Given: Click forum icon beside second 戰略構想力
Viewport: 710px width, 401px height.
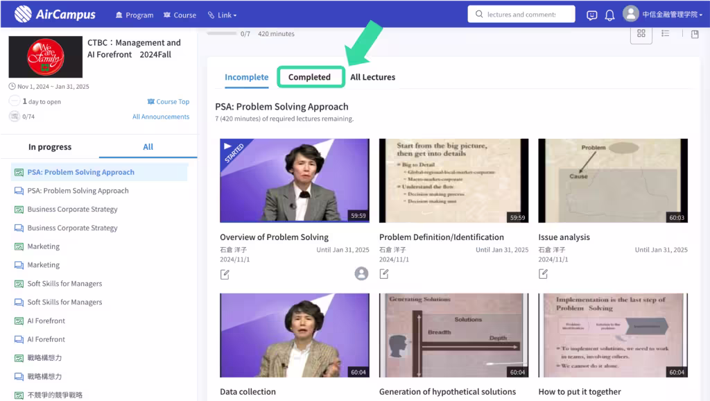Looking at the screenshot, I should pyautogui.click(x=19, y=377).
